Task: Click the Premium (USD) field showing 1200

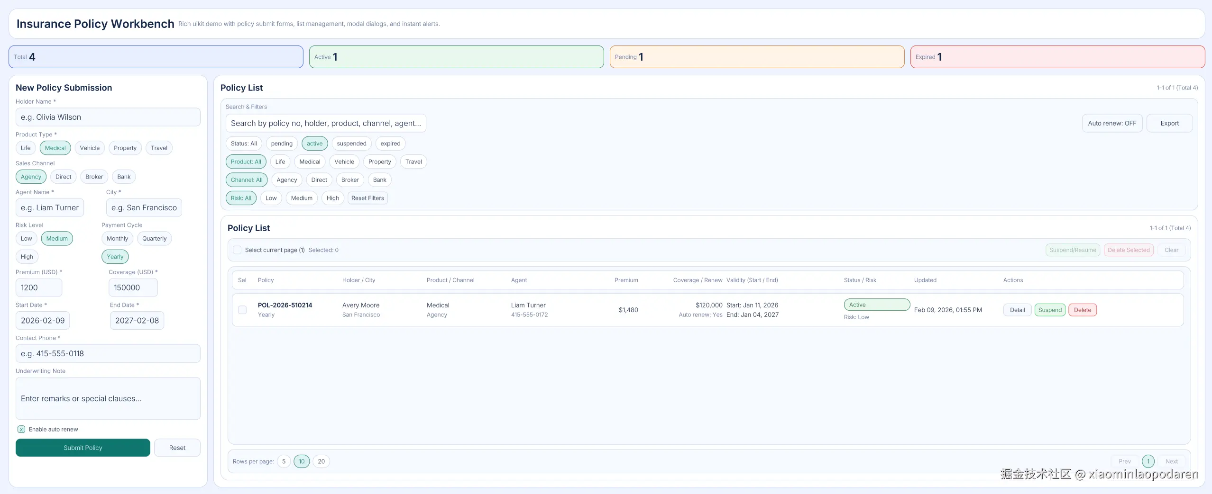Action: [39, 287]
